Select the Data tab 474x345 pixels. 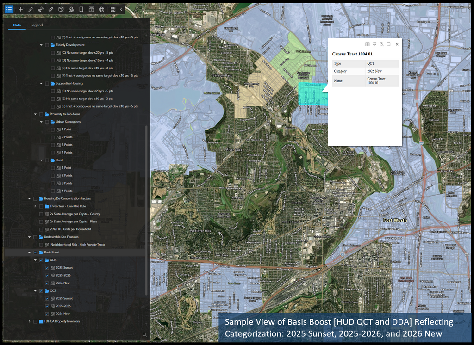coord(17,25)
